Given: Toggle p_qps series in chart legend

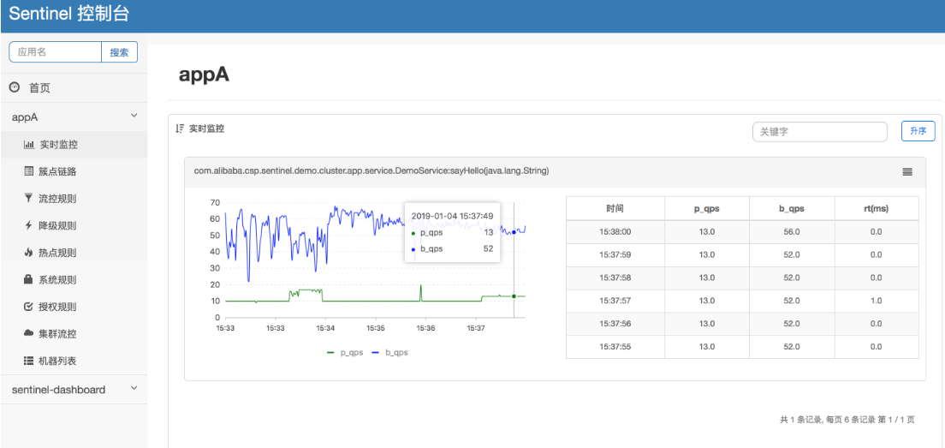Looking at the screenshot, I should click(345, 353).
